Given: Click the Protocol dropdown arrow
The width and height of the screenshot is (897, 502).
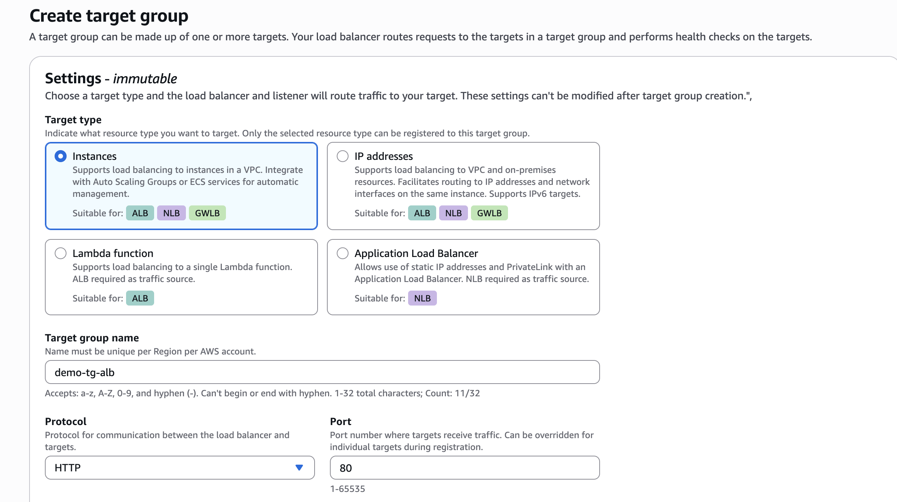Looking at the screenshot, I should 299,468.
